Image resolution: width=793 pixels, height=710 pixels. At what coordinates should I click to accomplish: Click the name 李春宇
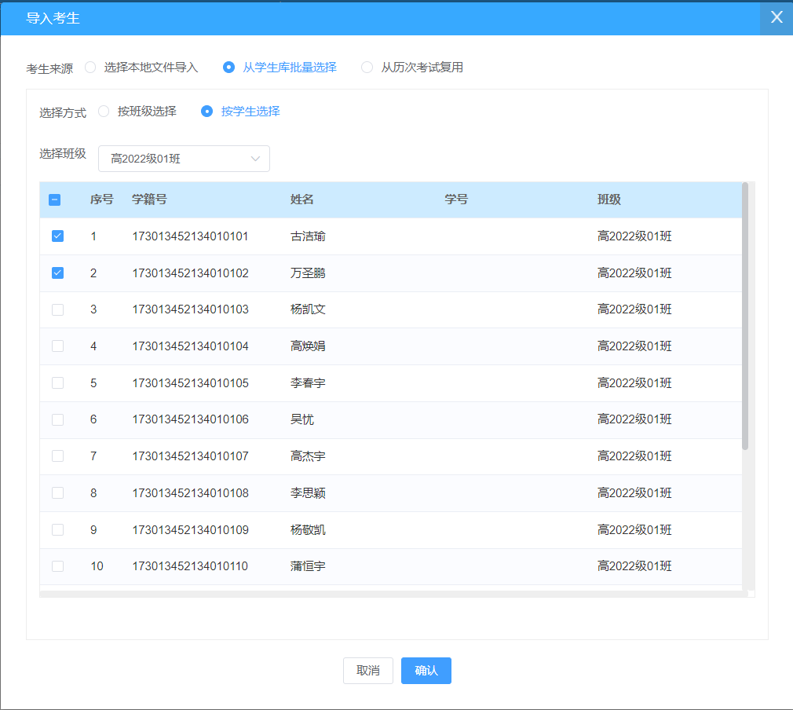(x=308, y=383)
